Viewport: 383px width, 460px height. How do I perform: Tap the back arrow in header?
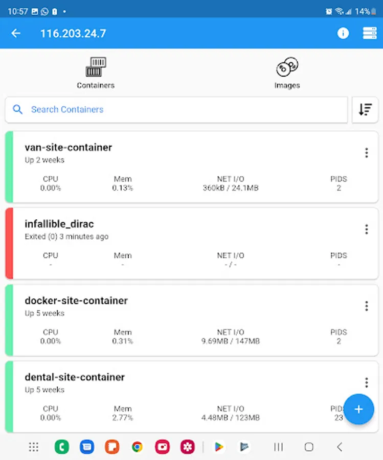pyautogui.click(x=16, y=33)
